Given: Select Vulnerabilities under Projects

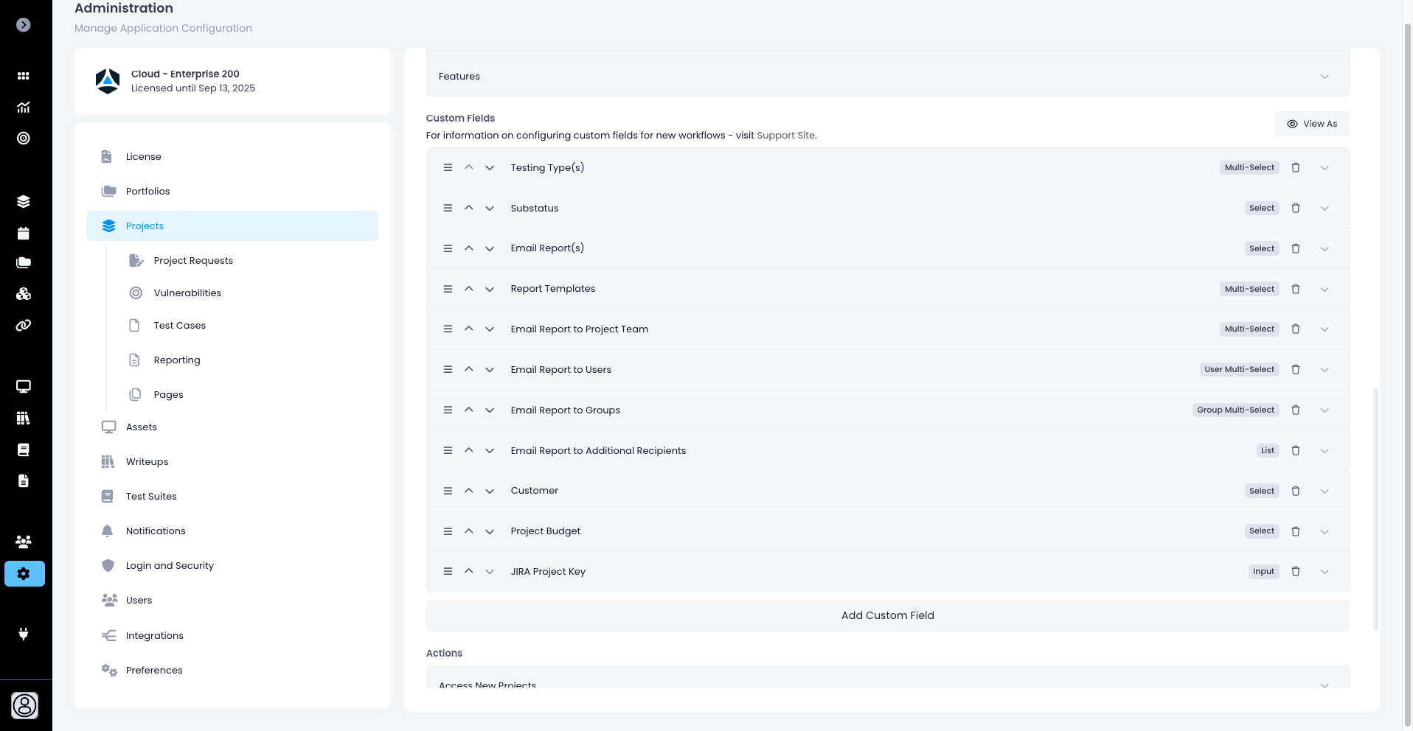Looking at the screenshot, I should tap(187, 293).
